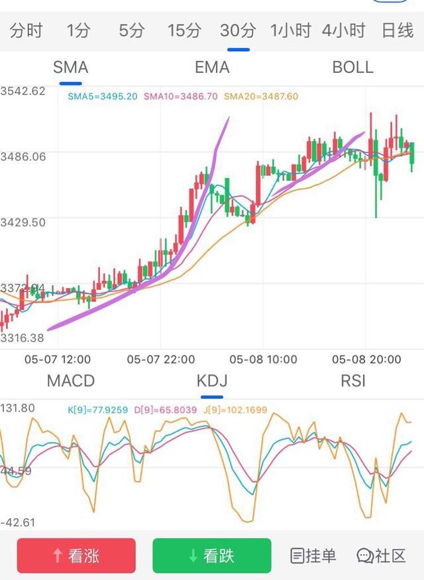Image resolution: width=424 pixels, height=580 pixels.
Task: Tap the 挂单 order list icon
Action: [x=298, y=556]
